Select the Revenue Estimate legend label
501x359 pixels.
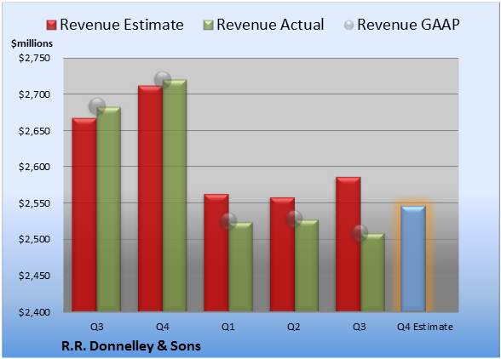tap(122, 25)
